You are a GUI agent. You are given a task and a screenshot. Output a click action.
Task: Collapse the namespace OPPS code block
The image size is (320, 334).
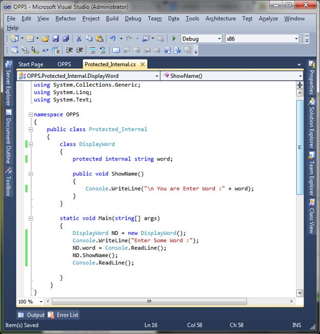pyautogui.click(x=31, y=114)
